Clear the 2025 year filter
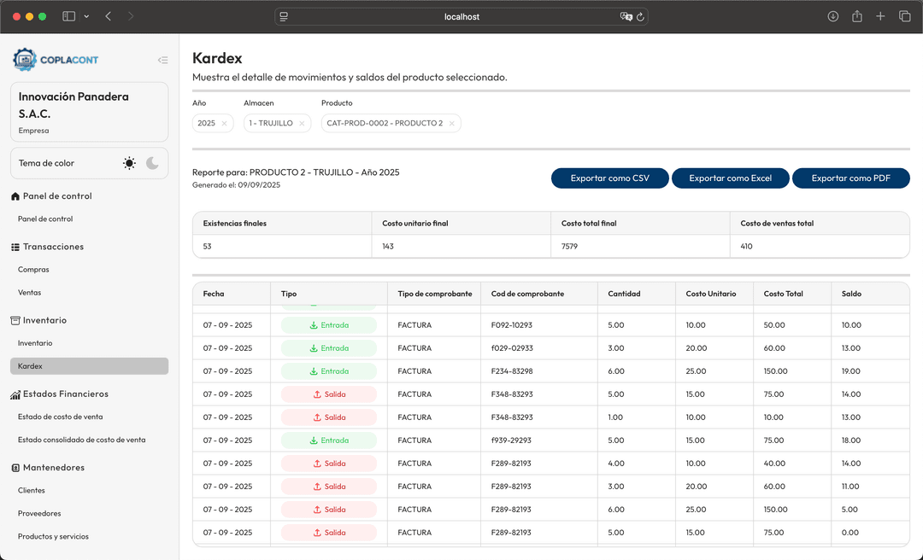The width and height of the screenshot is (923, 560). point(225,124)
